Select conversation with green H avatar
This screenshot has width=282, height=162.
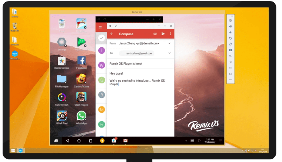(x=102, y=124)
